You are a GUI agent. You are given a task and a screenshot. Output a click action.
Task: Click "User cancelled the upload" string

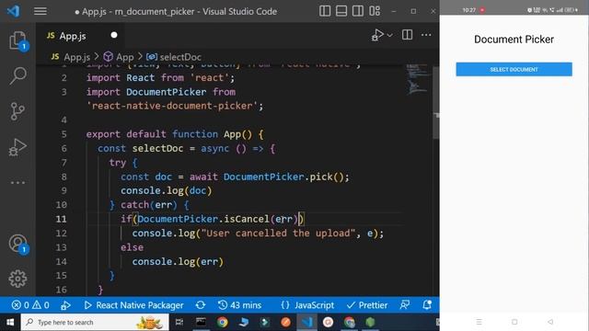(278, 233)
